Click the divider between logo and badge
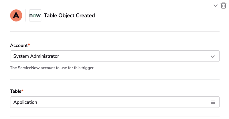The width and height of the screenshot is (229, 119). pos(26,15)
